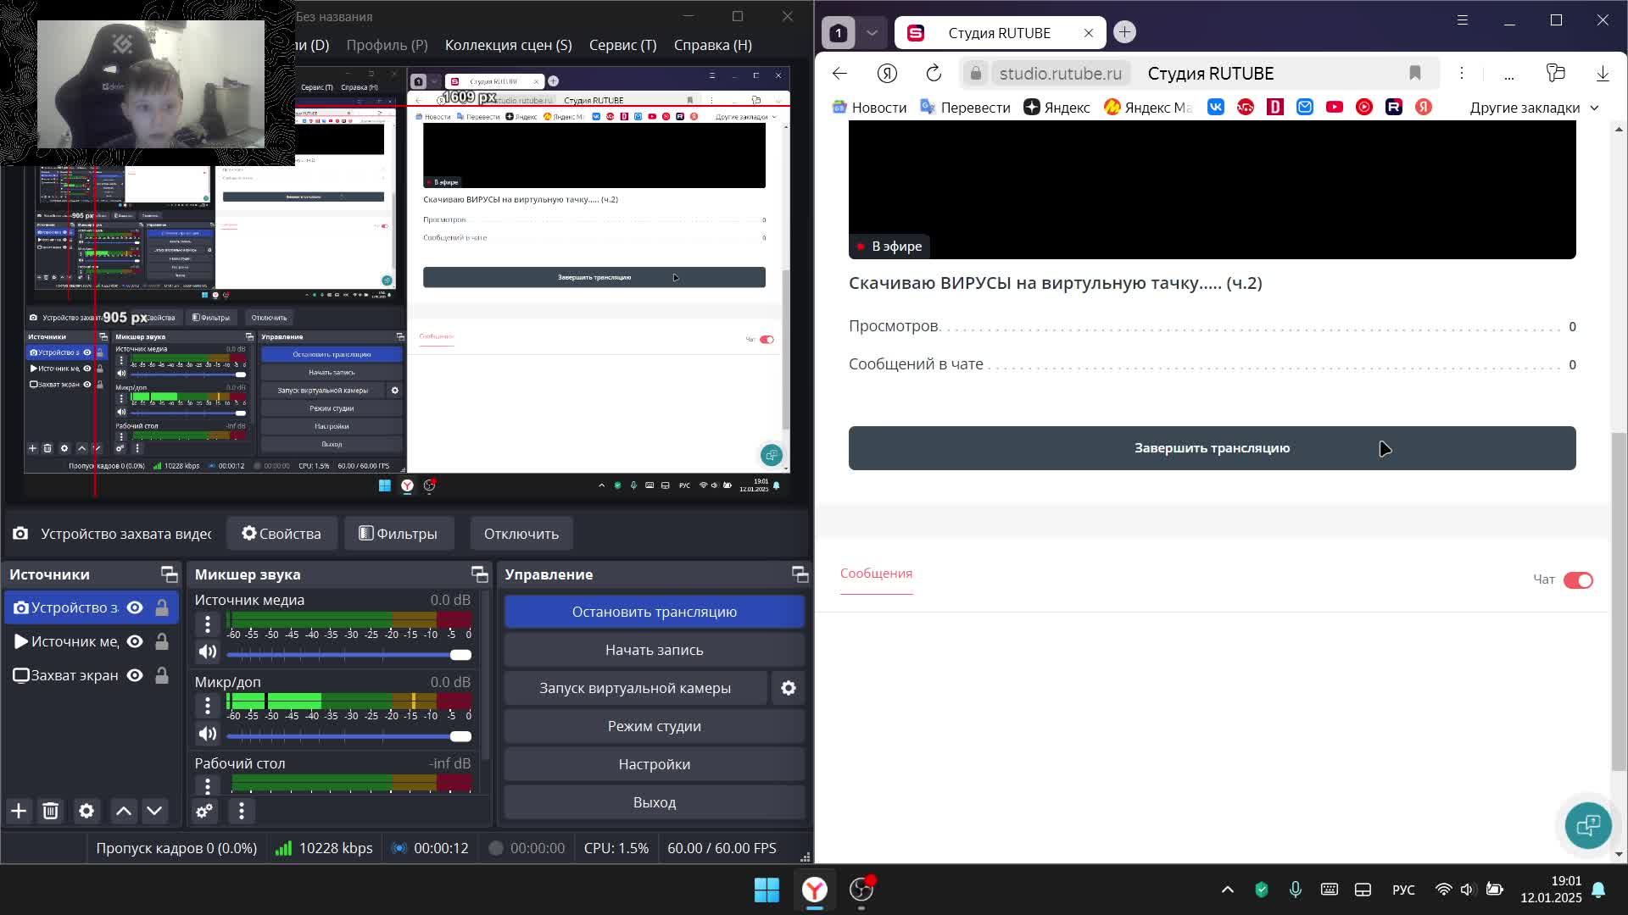Image resolution: width=1628 pixels, height=915 pixels.
Task: Lock the Захват экрана source
Action: pyautogui.click(x=161, y=675)
